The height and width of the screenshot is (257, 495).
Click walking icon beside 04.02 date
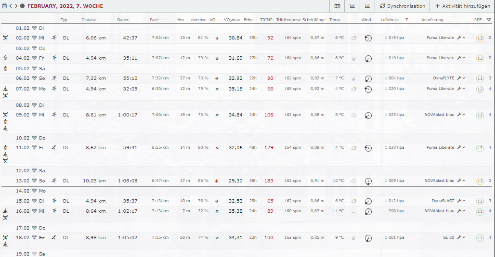(x=5, y=58)
